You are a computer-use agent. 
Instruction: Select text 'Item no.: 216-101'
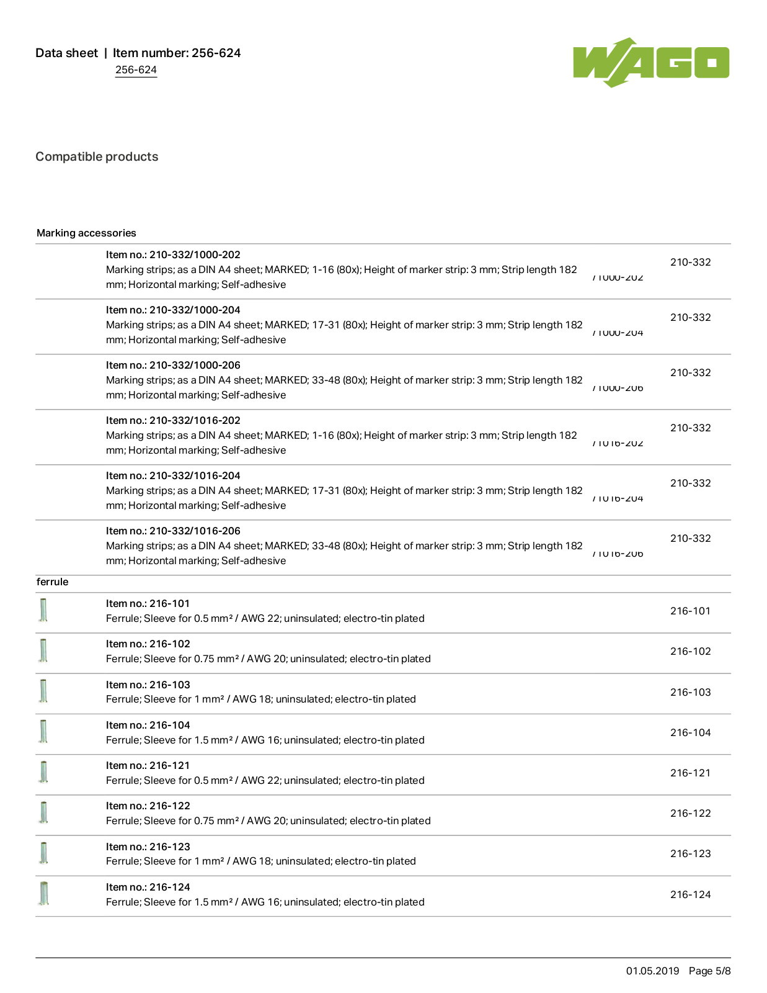[148, 603]
